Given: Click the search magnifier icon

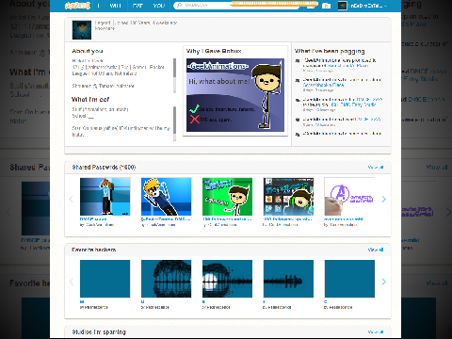Looking at the screenshot, I should (179, 6).
